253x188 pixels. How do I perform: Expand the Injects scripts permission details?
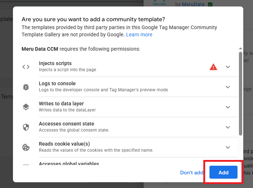click(x=228, y=67)
